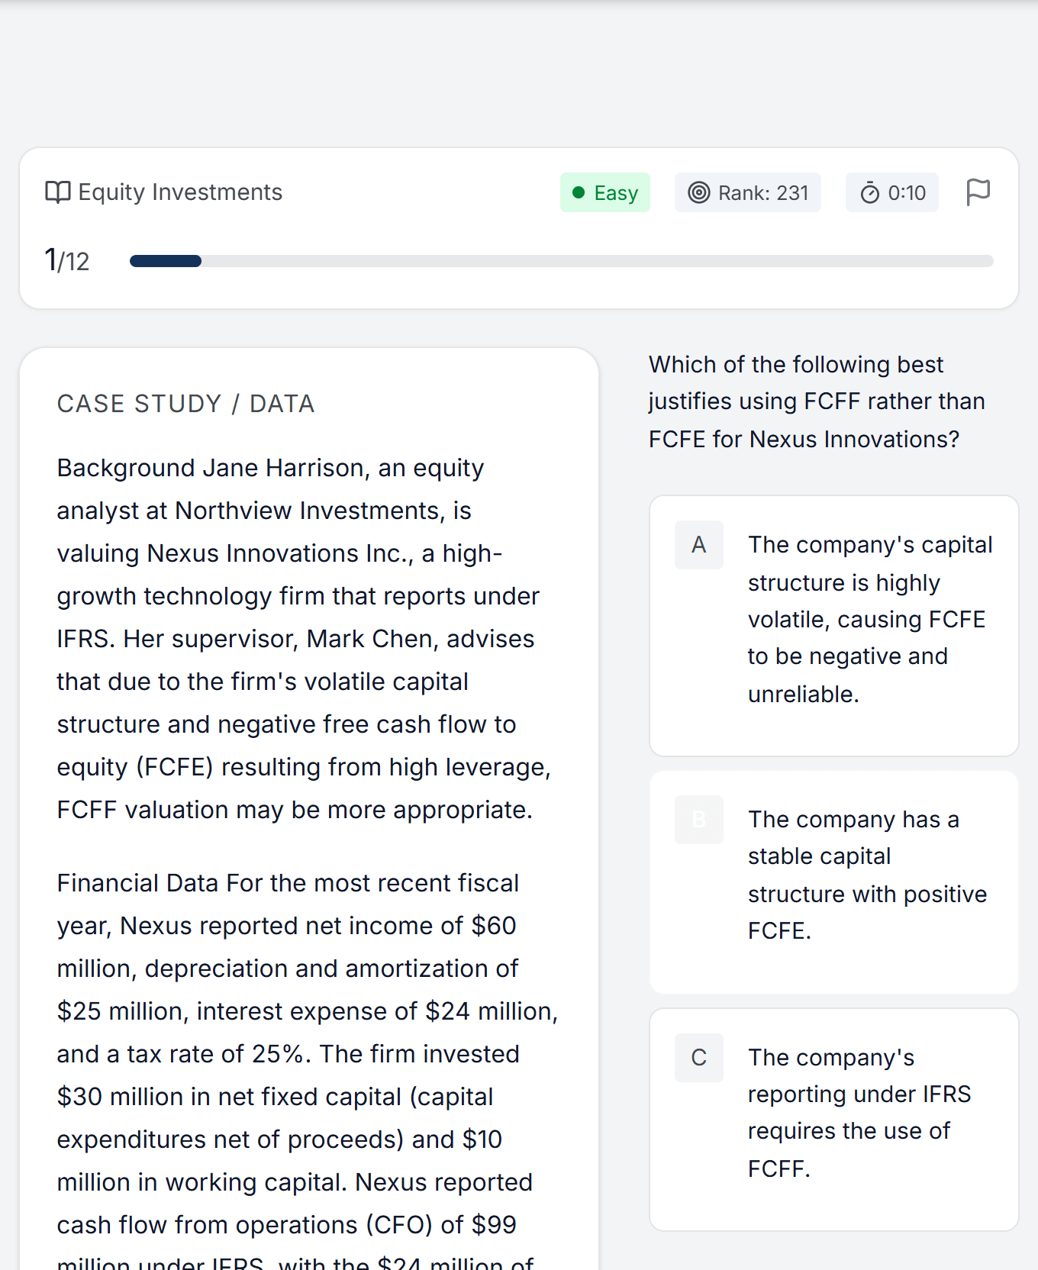This screenshot has height=1270, width=1038.
Task: Click the stopwatch timer icon
Action: click(870, 192)
